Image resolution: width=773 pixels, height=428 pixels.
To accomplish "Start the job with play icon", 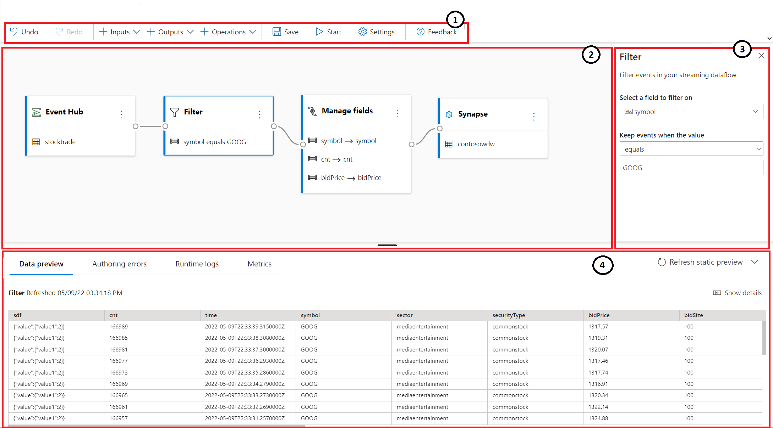I will [319, 32].
